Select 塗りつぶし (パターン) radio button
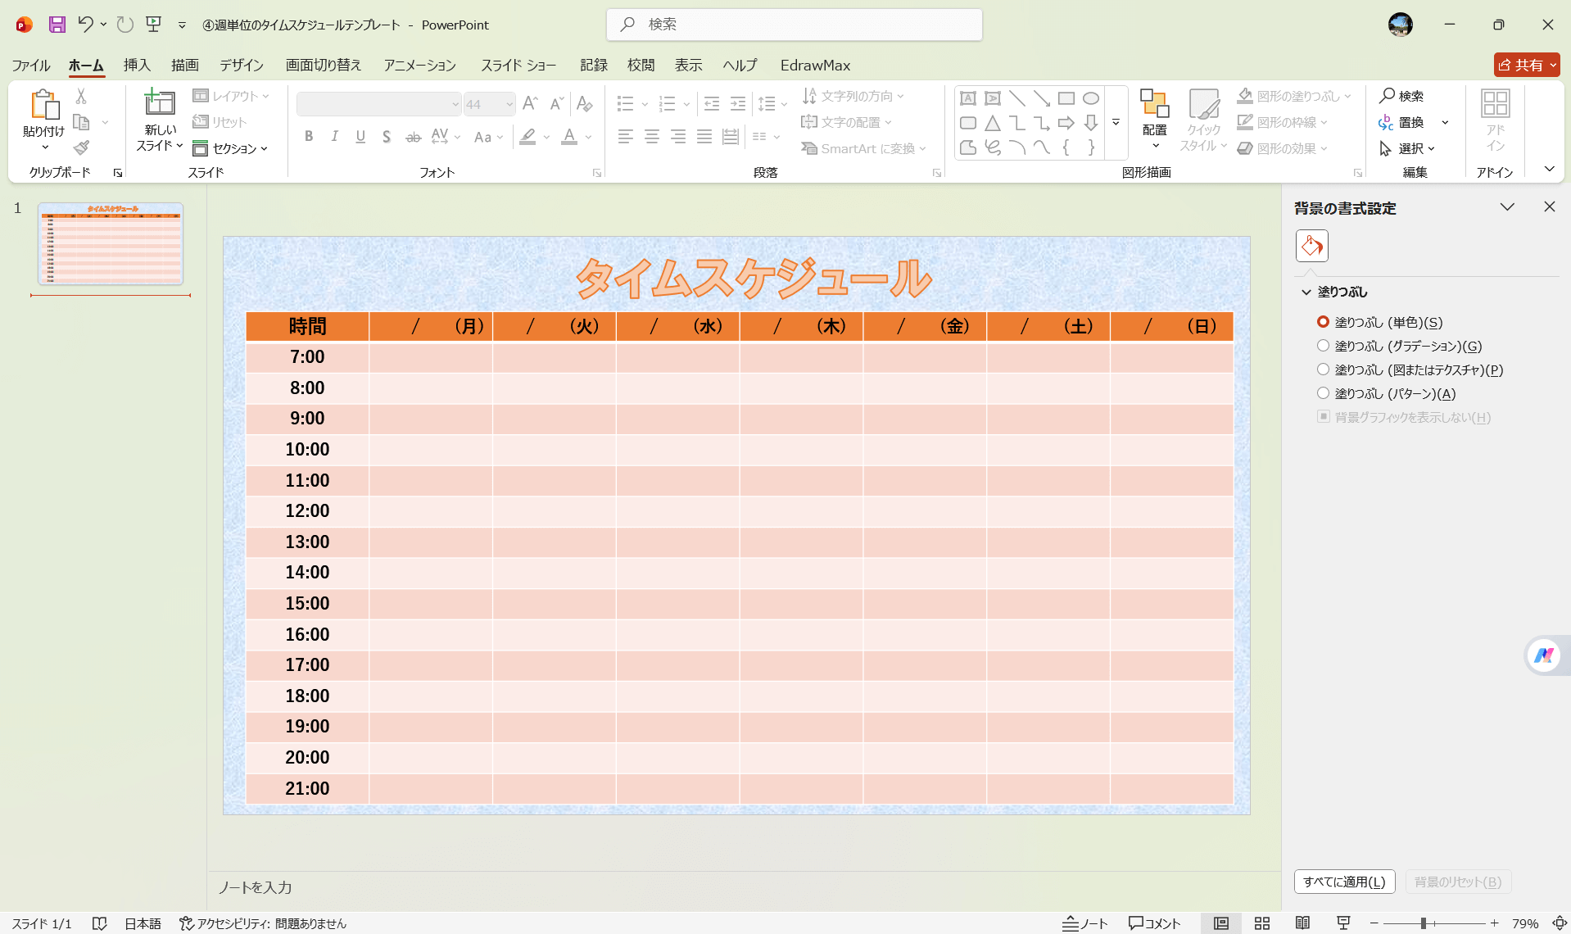Screen dimensions: 1571x934 (x=1324, y=392)
